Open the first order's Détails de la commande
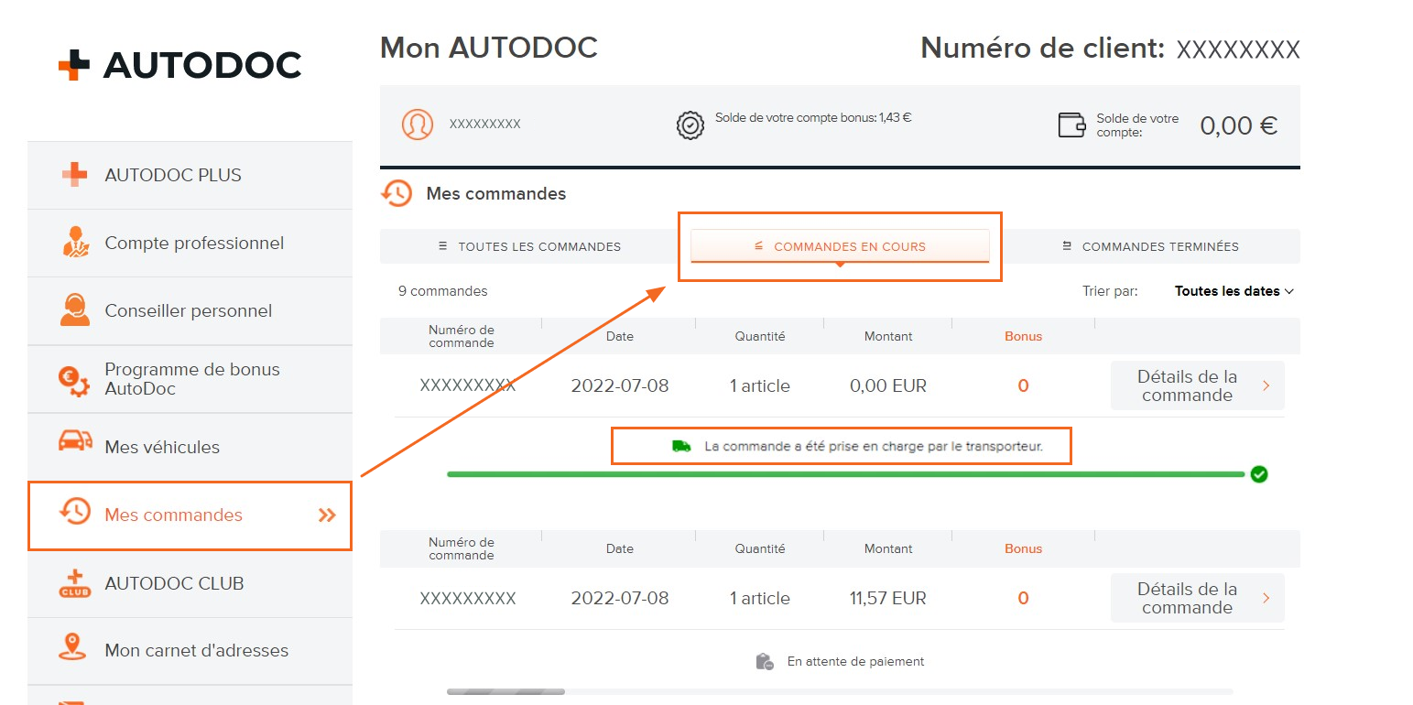Screen dimensions: 1413x705 coord(1197,385)
